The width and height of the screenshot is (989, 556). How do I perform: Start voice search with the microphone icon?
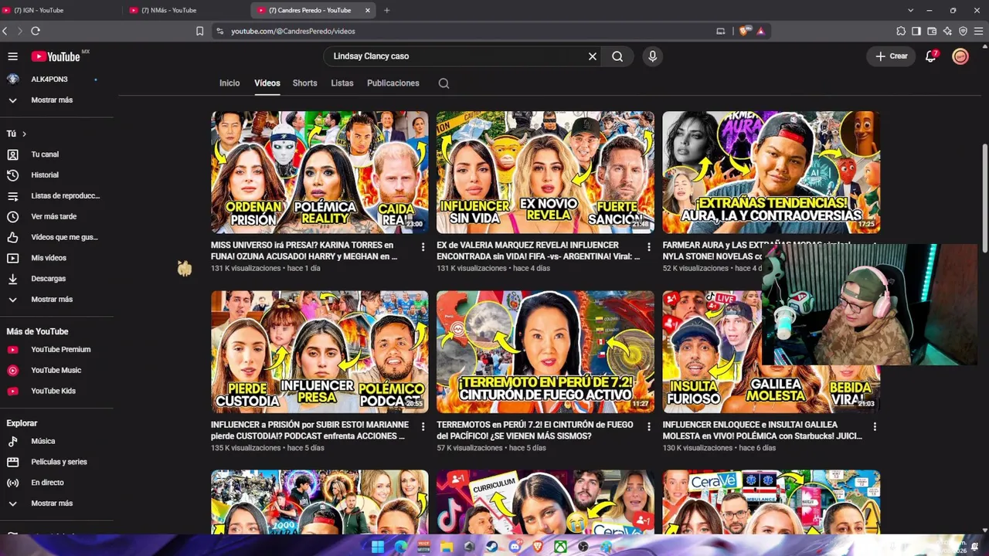(x=653, y=56)
